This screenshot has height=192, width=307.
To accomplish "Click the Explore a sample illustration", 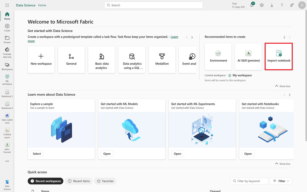I will [61, 130].
